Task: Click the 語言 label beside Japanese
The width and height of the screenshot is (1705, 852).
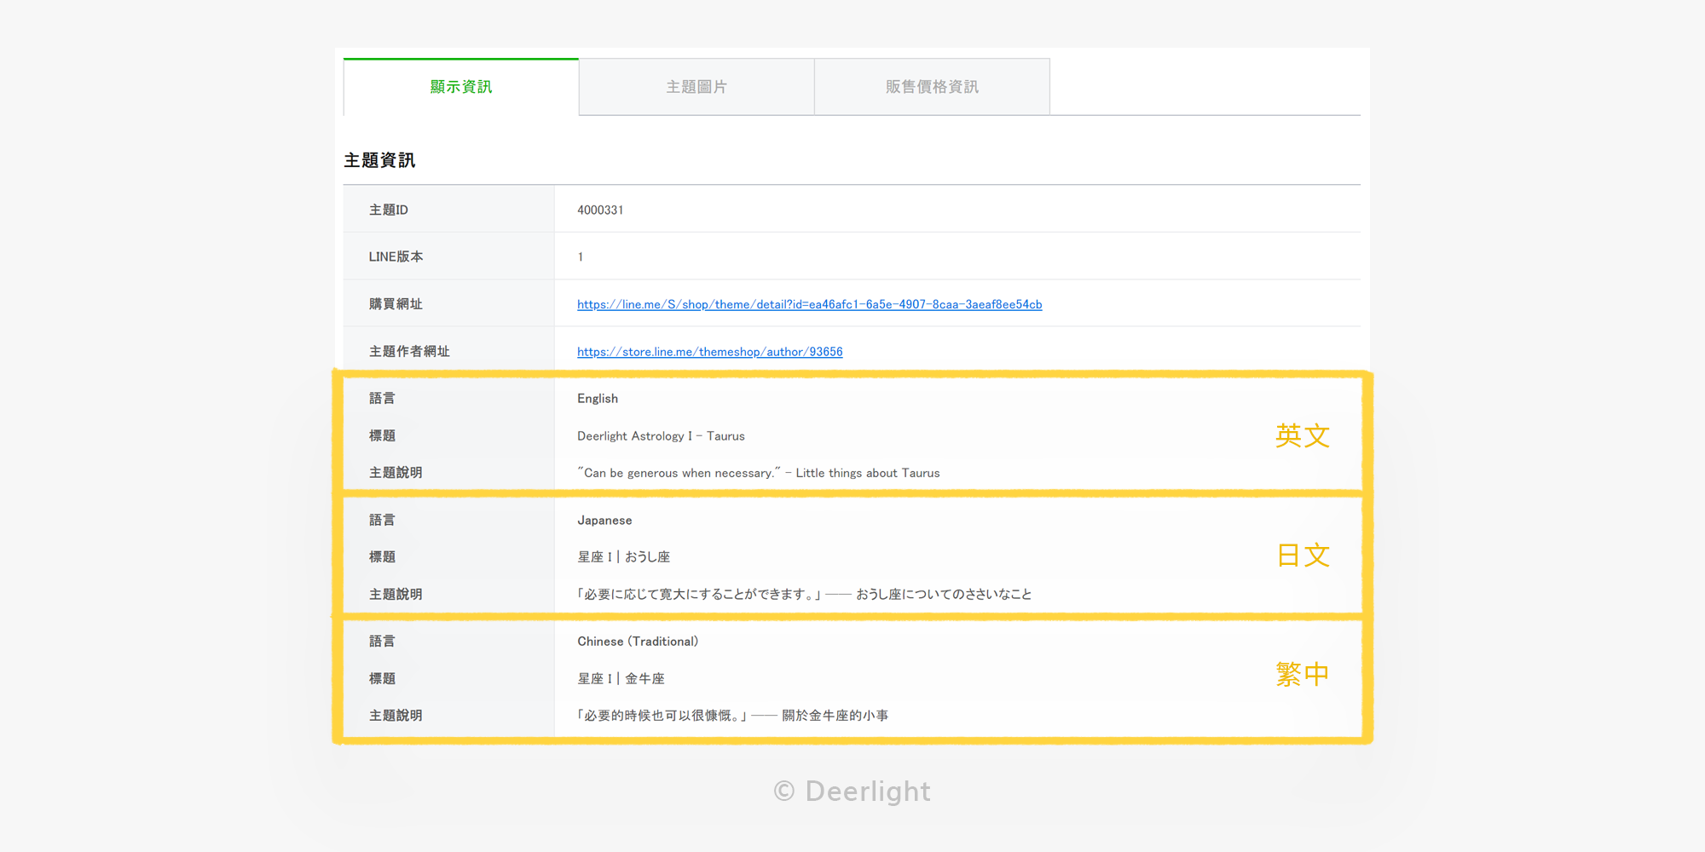Action: 382,520
